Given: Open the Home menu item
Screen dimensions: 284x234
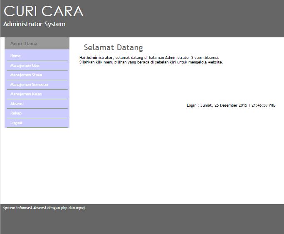Looking at the screenshot, I should pos(15,56).
